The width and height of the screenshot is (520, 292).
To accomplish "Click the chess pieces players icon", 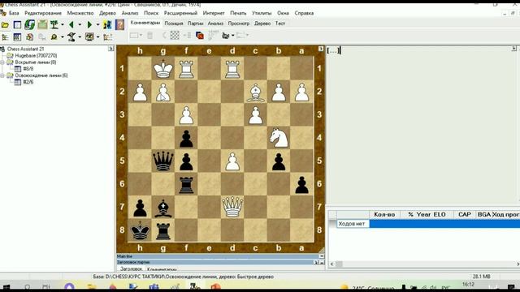I will [107, 25].
